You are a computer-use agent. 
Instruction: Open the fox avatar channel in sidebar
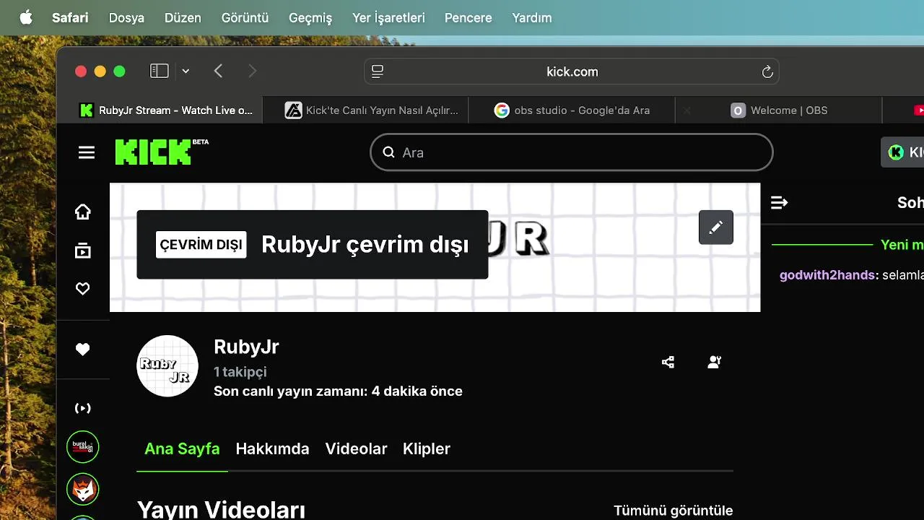point(83,489)
